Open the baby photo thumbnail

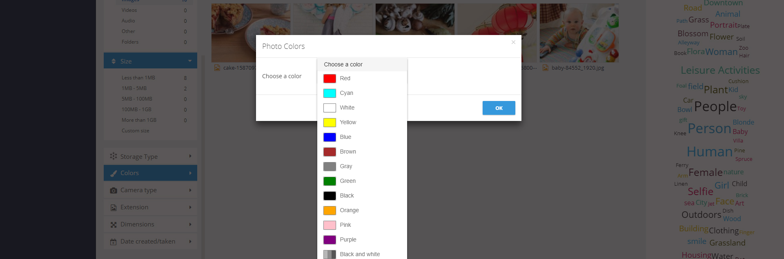579,33
